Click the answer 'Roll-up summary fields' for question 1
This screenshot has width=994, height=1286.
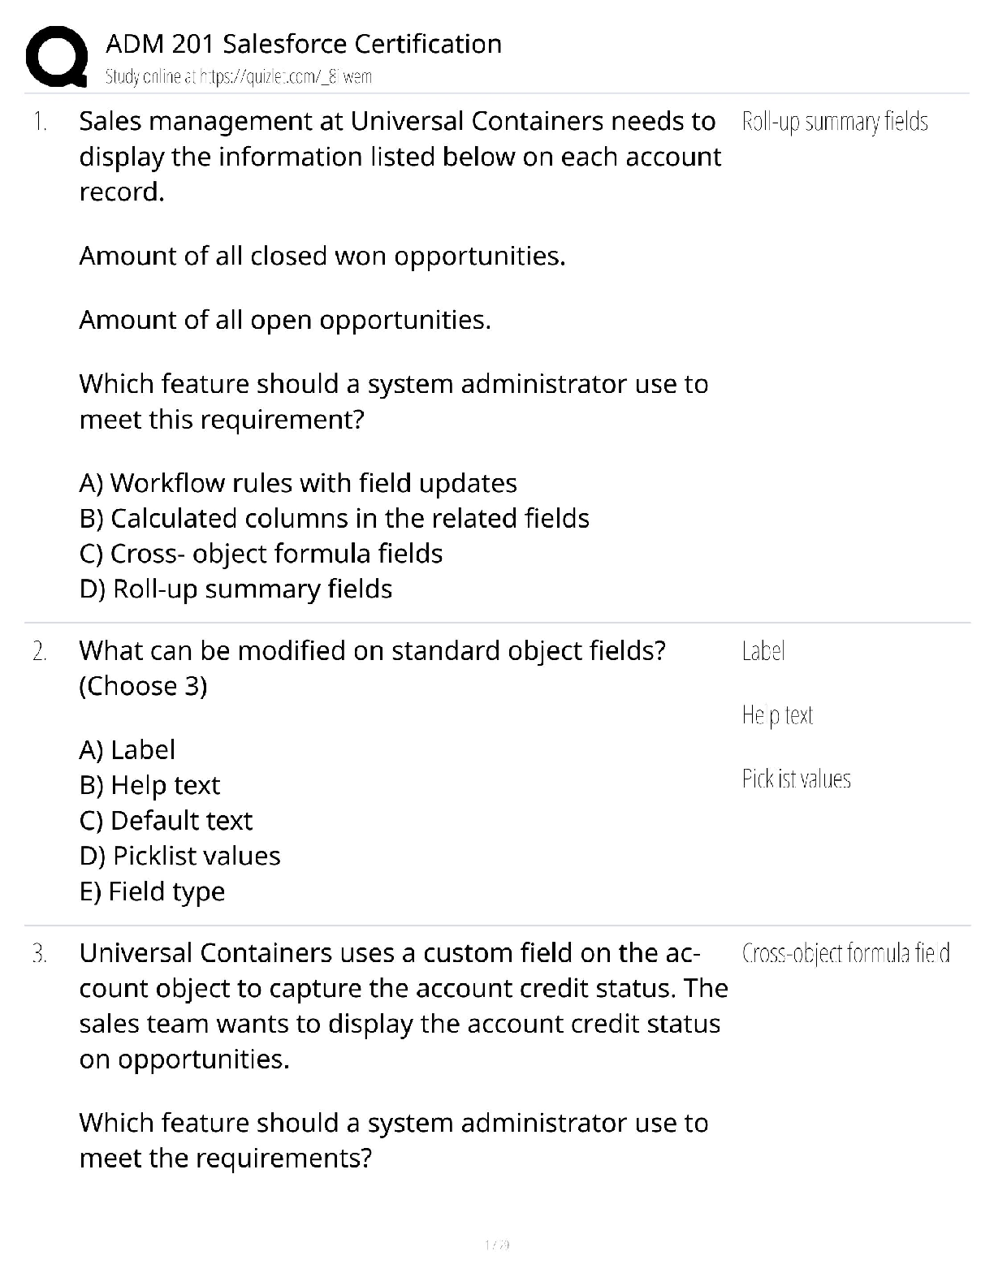(835, 122)
